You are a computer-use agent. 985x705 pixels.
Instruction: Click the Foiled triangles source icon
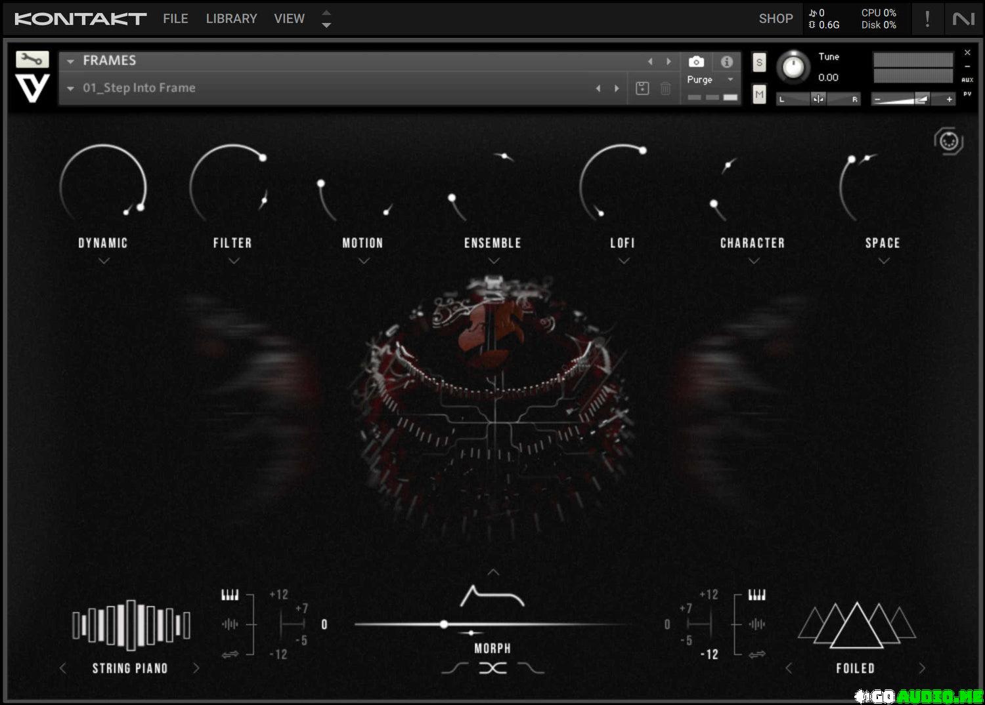tap(856, 624)
